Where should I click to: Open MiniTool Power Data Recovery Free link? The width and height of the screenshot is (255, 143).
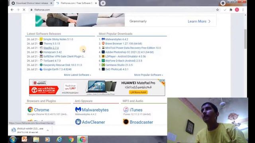(x=133, y=48)
